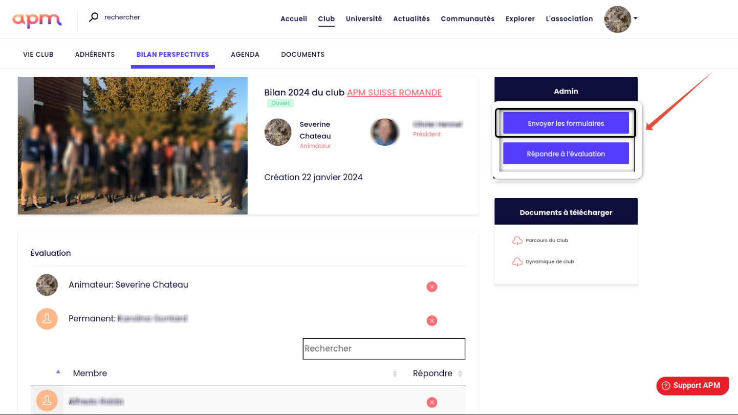Click the Ouvert status badge
Viewport: 738px width, 415px height.
280,103
